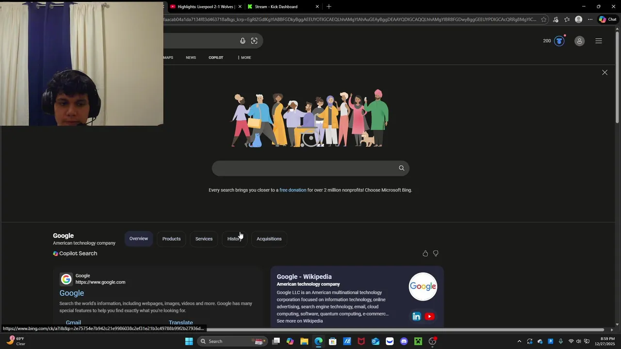Give thumbs up on Copilot Search

[x=425, y=254]
